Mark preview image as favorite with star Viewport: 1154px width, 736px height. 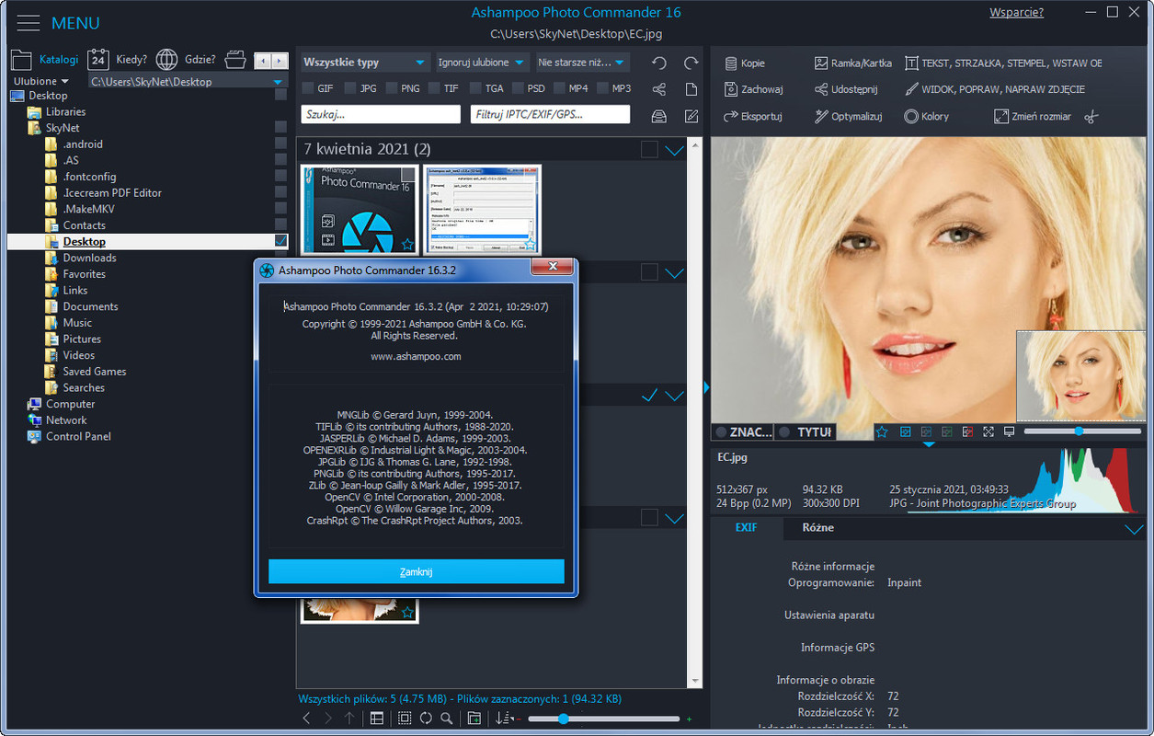882,431
